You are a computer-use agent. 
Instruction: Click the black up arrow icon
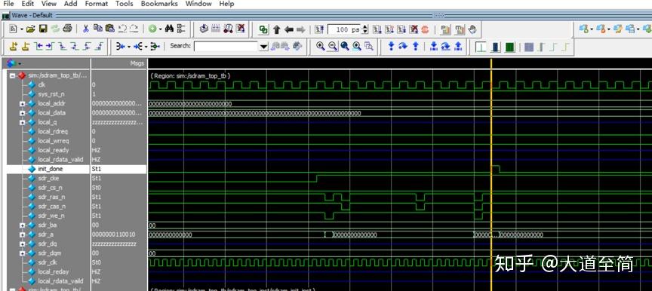276,29
